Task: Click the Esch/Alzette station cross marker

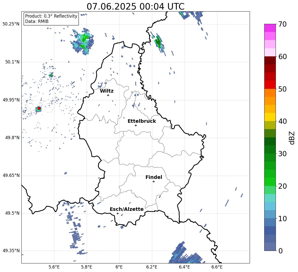Action: tap(118, 213)
